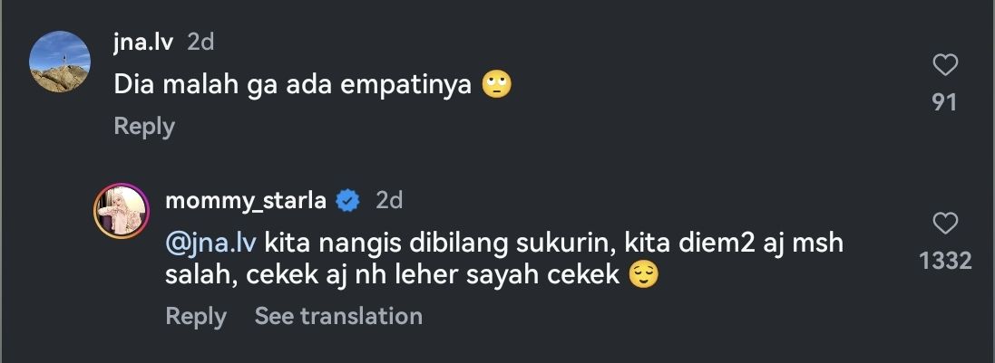995x363 pixels.
Task: View the 91 likes count
Action: pyautogui.click(x=945, y=102)
